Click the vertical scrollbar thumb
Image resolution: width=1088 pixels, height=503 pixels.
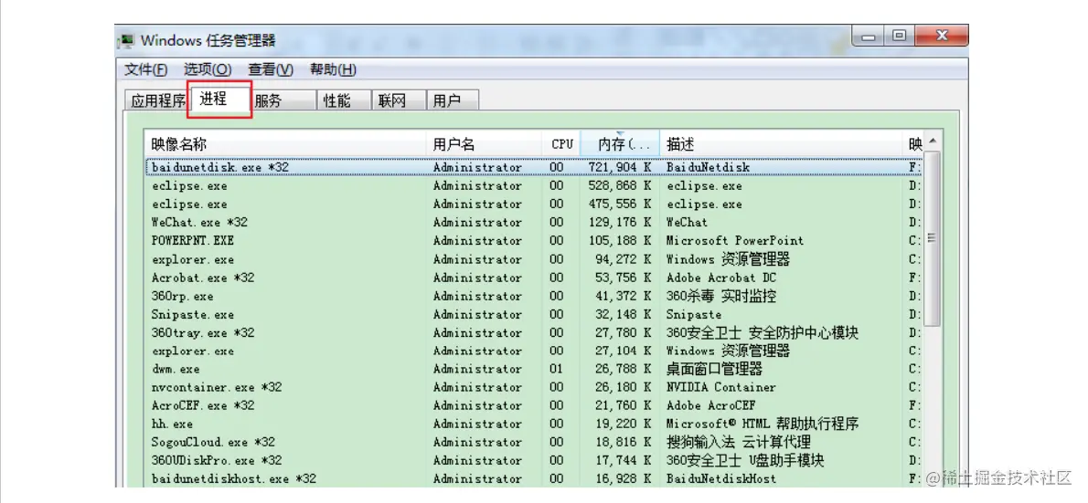[x=933, y=238]
